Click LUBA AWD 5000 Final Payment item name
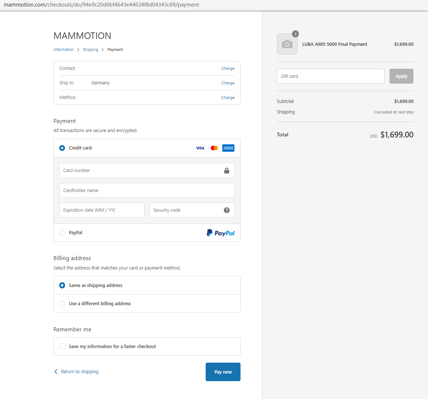The image size is (428, 399). click(x=335, y=44)
